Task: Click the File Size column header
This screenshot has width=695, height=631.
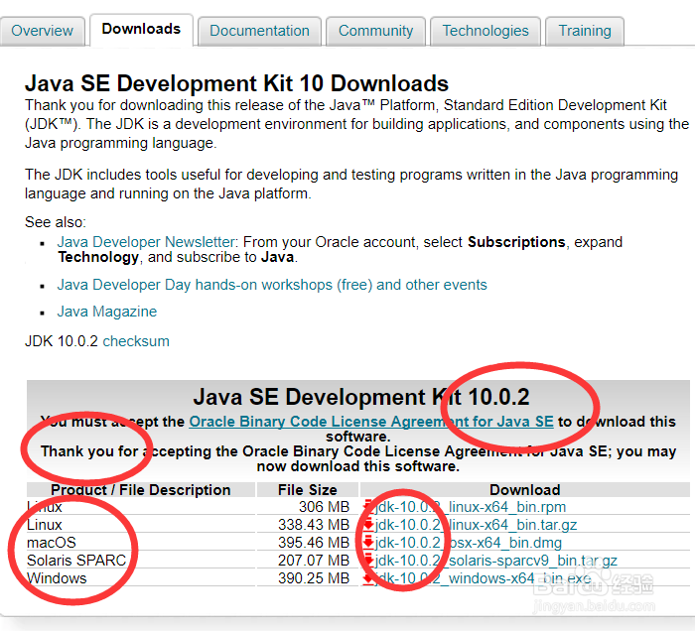Action: tap(307, 490)
